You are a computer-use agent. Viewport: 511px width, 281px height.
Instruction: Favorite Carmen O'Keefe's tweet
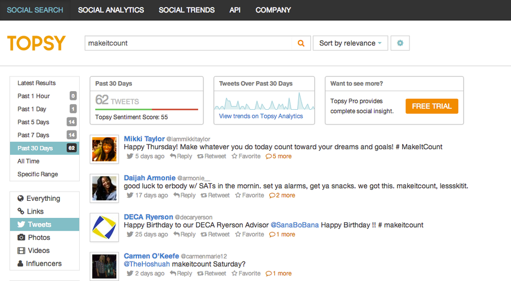coord(246,273)
